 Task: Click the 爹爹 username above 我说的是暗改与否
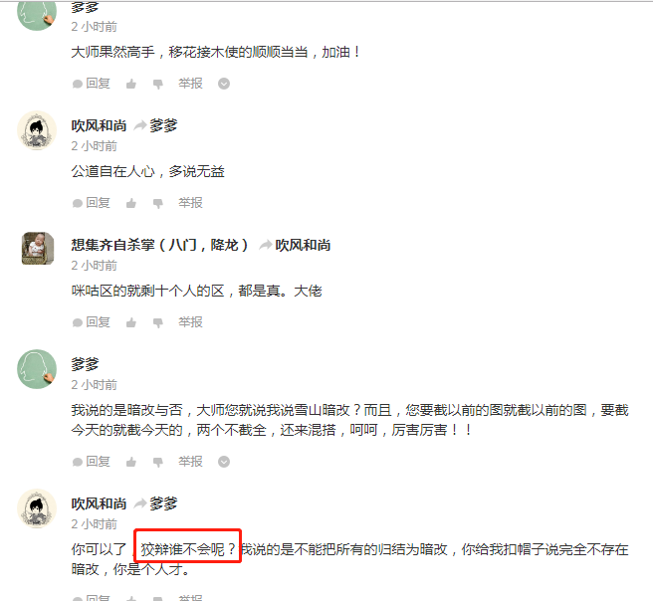click(x=85, y=364)
